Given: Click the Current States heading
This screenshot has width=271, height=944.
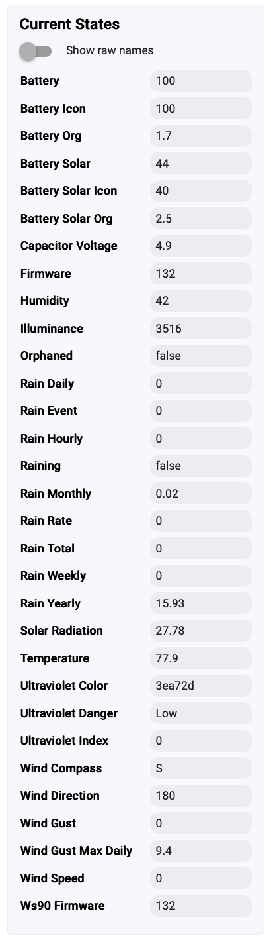Looking at the screenshot, I should click(x=69, y=25).
